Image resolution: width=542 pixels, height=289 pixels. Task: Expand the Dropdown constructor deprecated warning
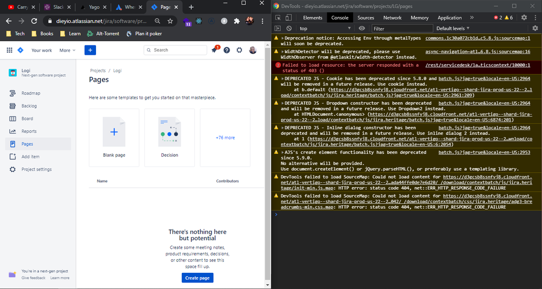283,103
